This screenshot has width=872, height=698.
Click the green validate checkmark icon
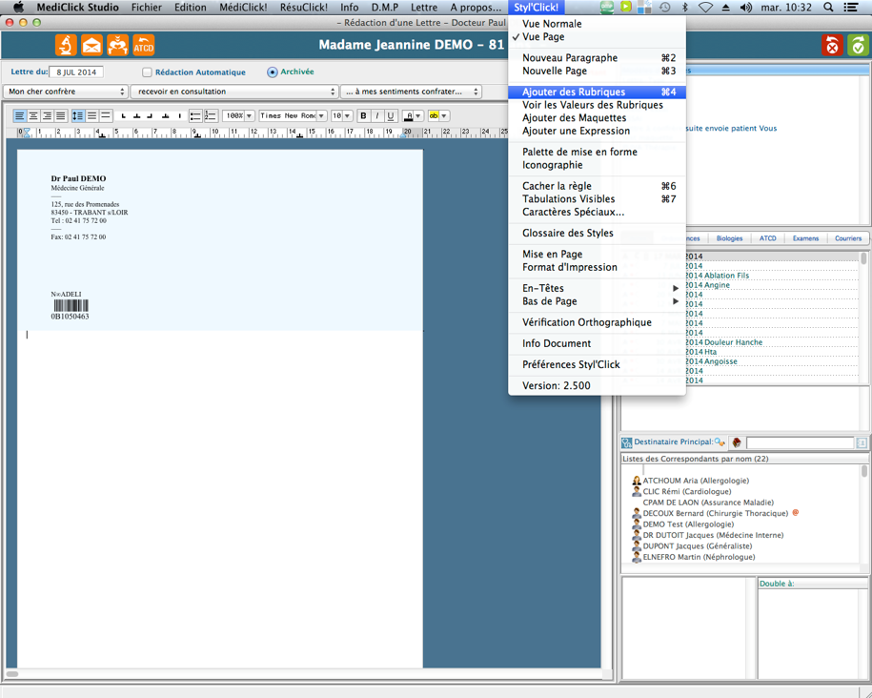click(858, 45)
